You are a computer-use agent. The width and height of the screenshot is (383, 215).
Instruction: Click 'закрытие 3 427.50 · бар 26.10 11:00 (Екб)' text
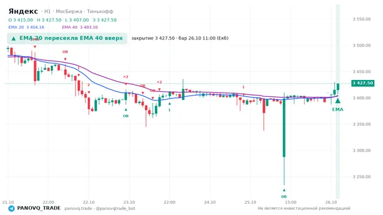pyautogui.click(x=180, y=38)
